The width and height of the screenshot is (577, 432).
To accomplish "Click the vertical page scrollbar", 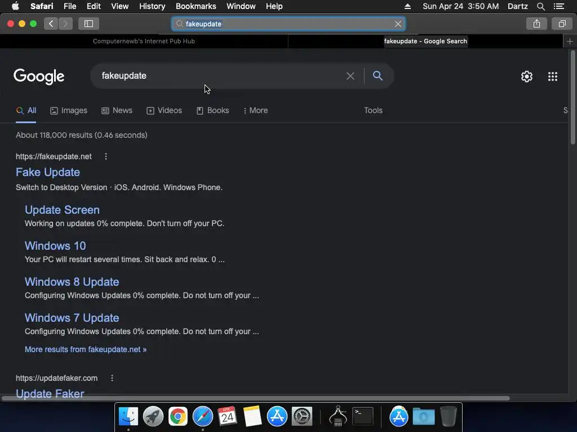I will point(572,98).
